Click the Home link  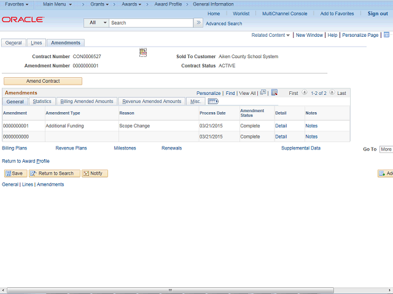[214, 13]
